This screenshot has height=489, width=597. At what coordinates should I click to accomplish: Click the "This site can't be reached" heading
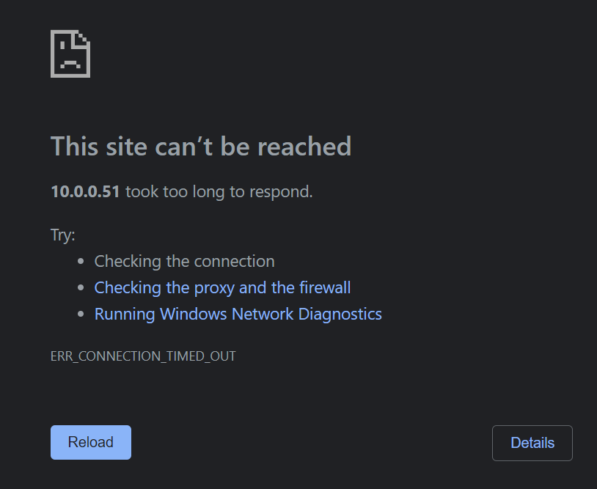(x=200, y=147)
